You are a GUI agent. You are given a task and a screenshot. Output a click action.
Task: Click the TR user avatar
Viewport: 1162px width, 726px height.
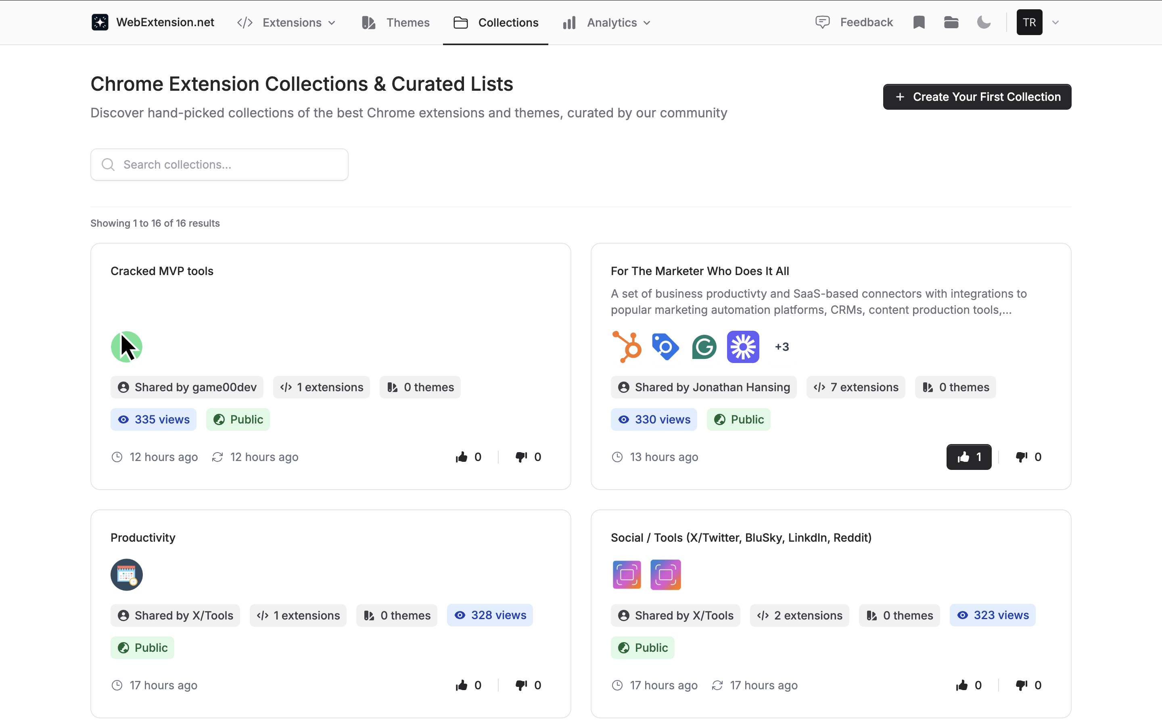1029,22
